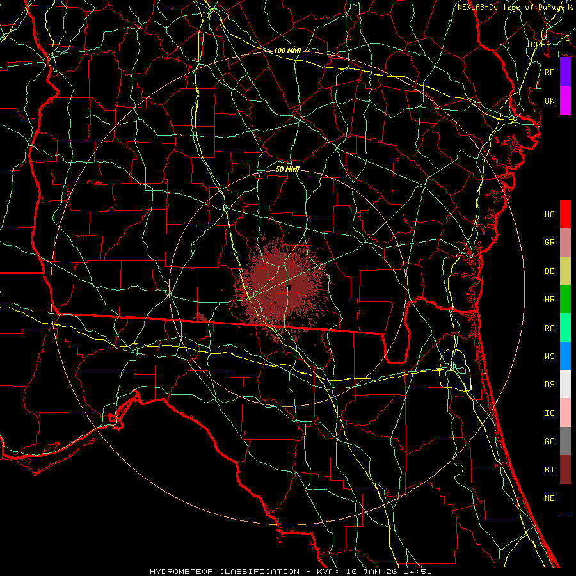The width and height of the screenshot is (576, 576).
Task: Click the WS legend label
Action: [550, 356]
